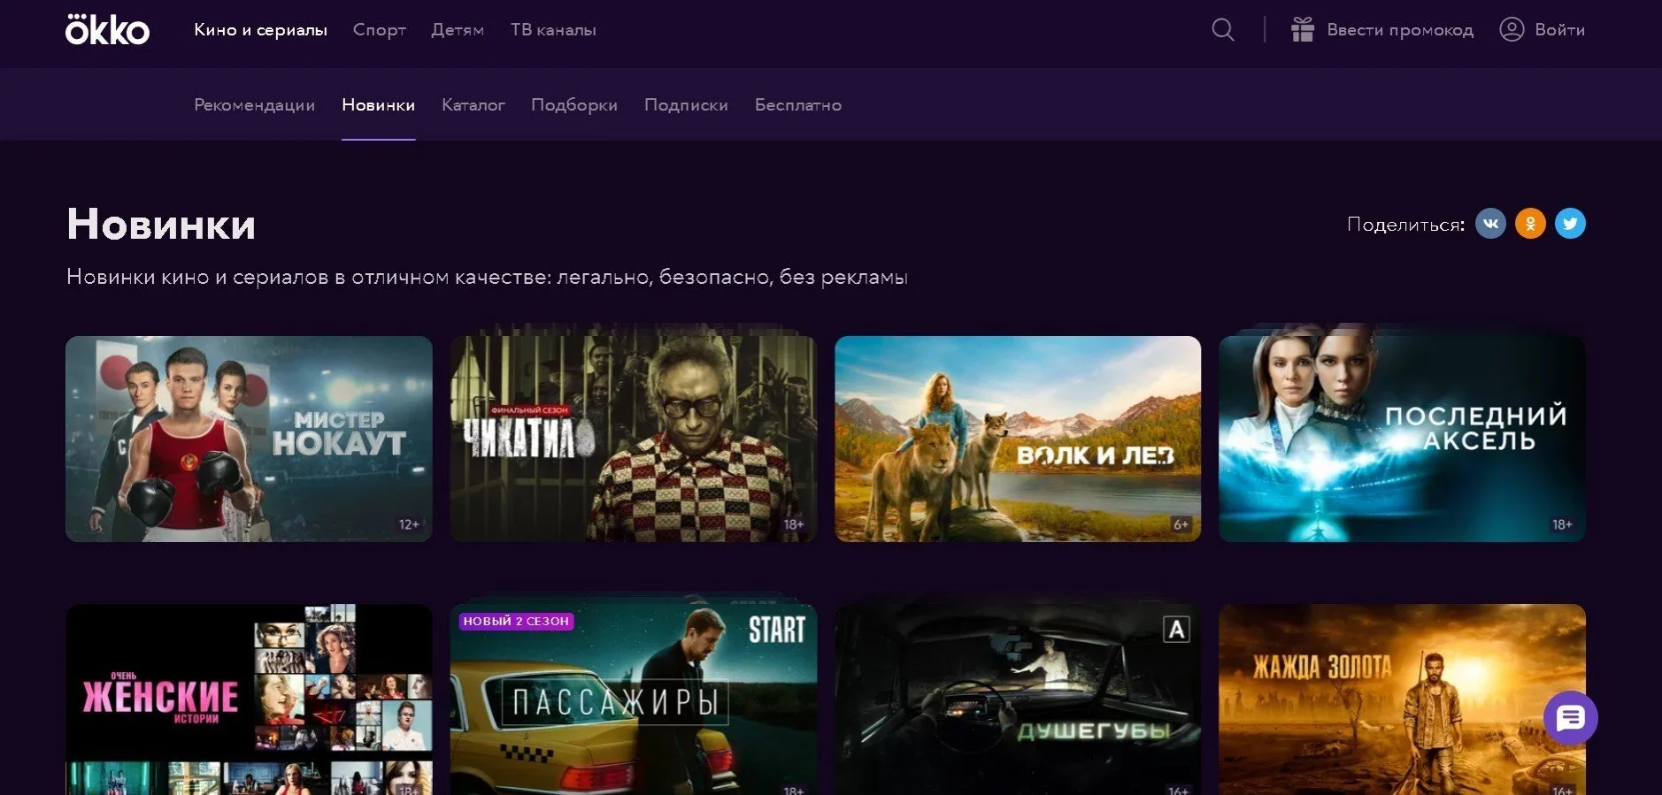Click the A logo on Душегубы
The height and width of the screenshot is (795, 1662).
[1176, 630]
